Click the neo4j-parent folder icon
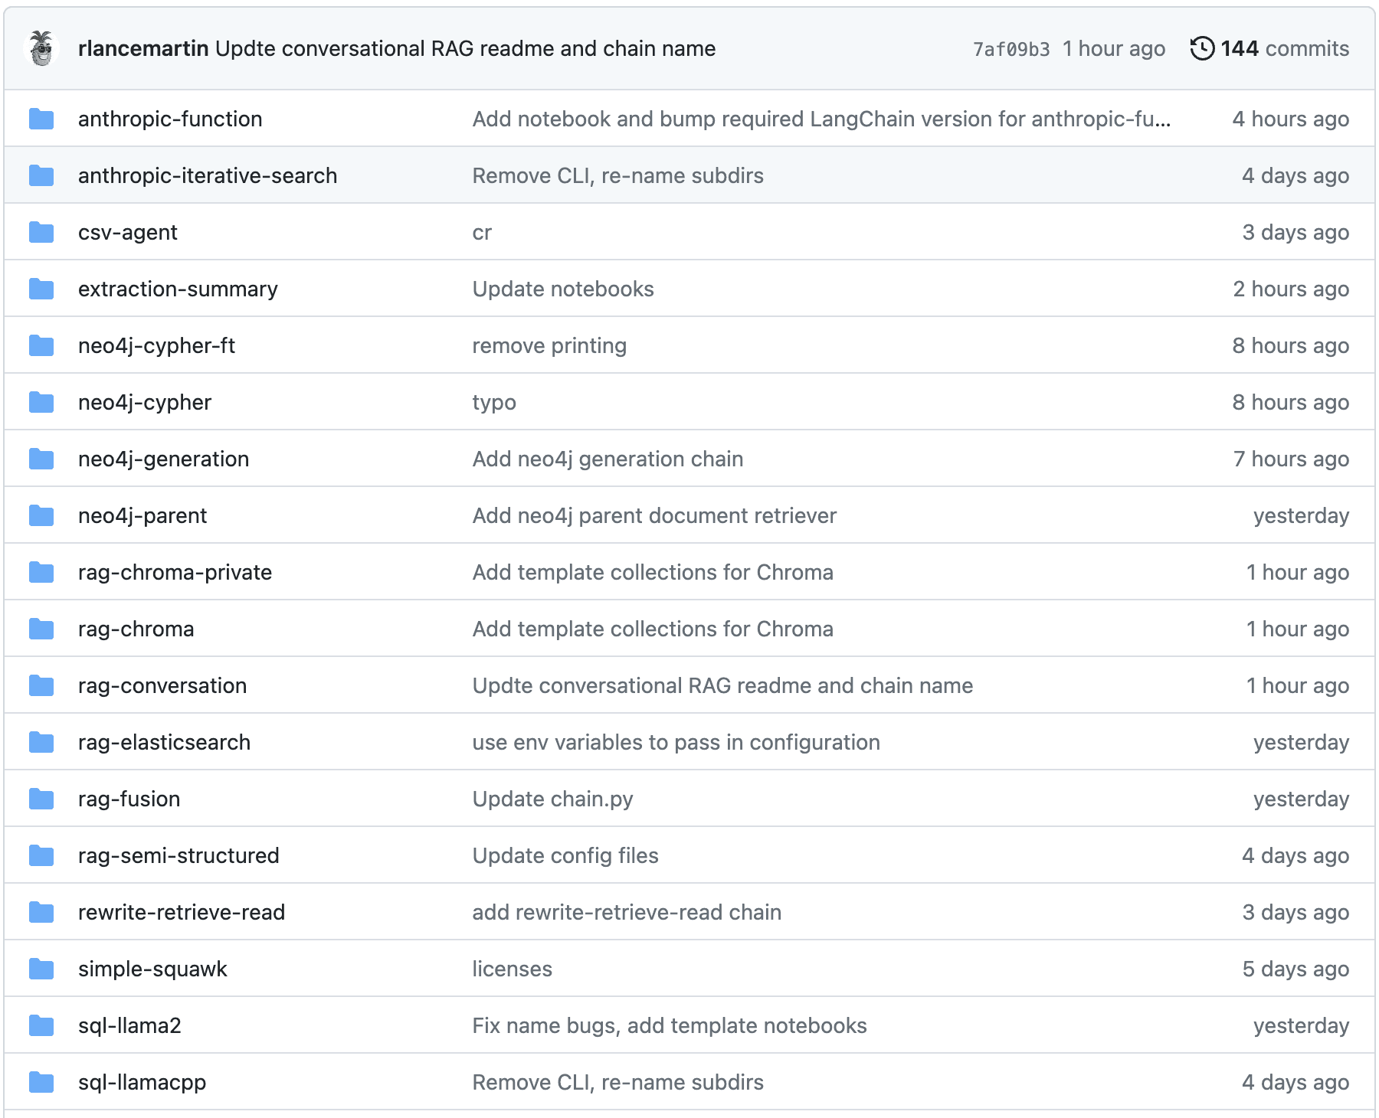1379x1118 pixels. (x=41, y=515)
